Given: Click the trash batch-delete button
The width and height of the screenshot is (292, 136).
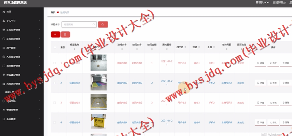Looking at the screenshot, I should tap(65, 35).
